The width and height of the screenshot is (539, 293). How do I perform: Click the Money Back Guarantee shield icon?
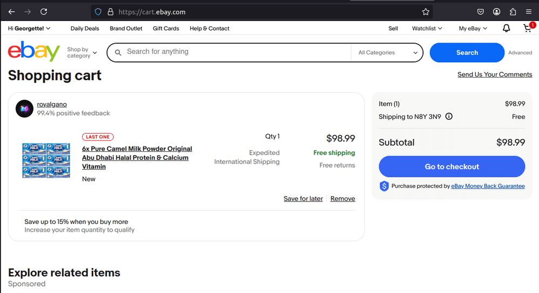(384, 186)
